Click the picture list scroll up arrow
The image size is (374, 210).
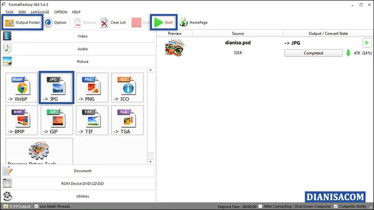coord(150,70)
